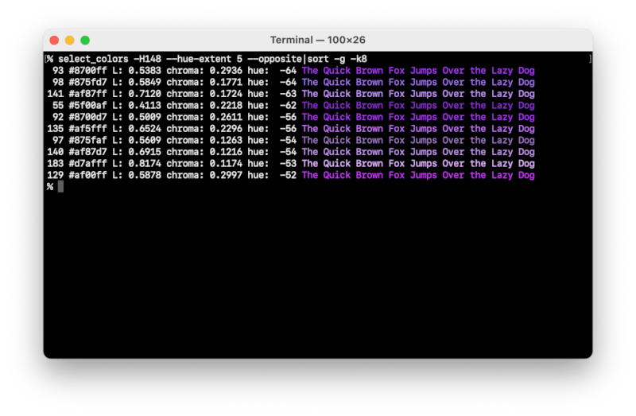Image resolution: width=636 pixels, height=416 pixels.
Task: Click color index 140 at the row start
Action: (x=55, y=152)
